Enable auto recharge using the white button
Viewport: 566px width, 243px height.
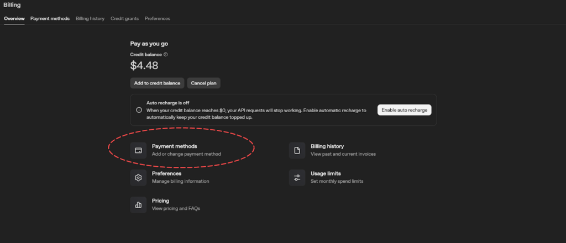coord(404,110)
